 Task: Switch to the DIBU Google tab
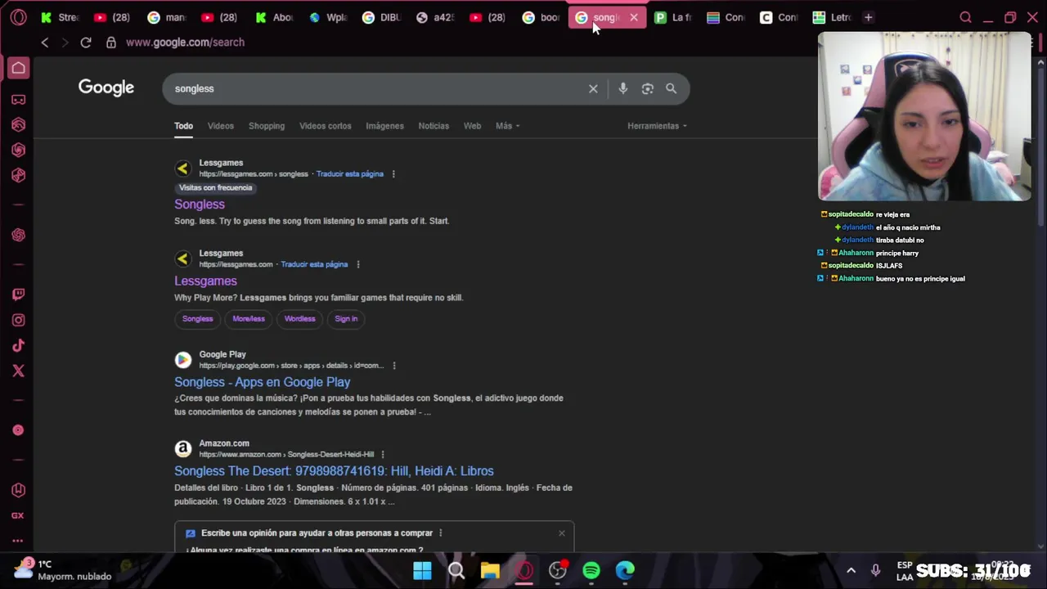(381, 17)
